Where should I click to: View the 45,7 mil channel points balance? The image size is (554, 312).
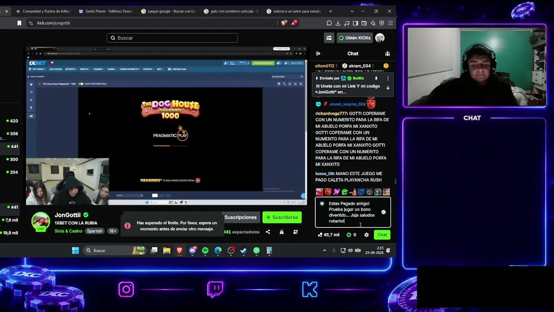coord(329,235)
